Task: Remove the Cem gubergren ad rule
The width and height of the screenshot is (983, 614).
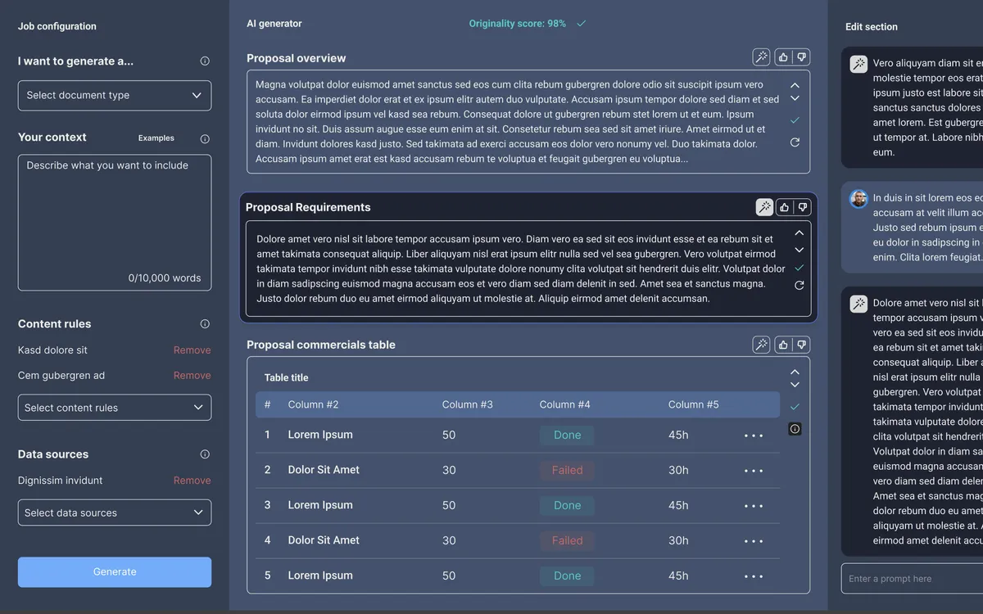Action: pyautogui.click(x=193, y=376)
